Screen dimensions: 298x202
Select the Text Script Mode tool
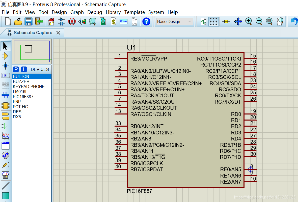click(x=5, y=85)
